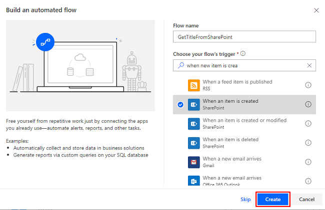The width and height of the screenshot is (325, 210).
Task: Open info for 'When a feed item is published'
Action: (308, 85)
